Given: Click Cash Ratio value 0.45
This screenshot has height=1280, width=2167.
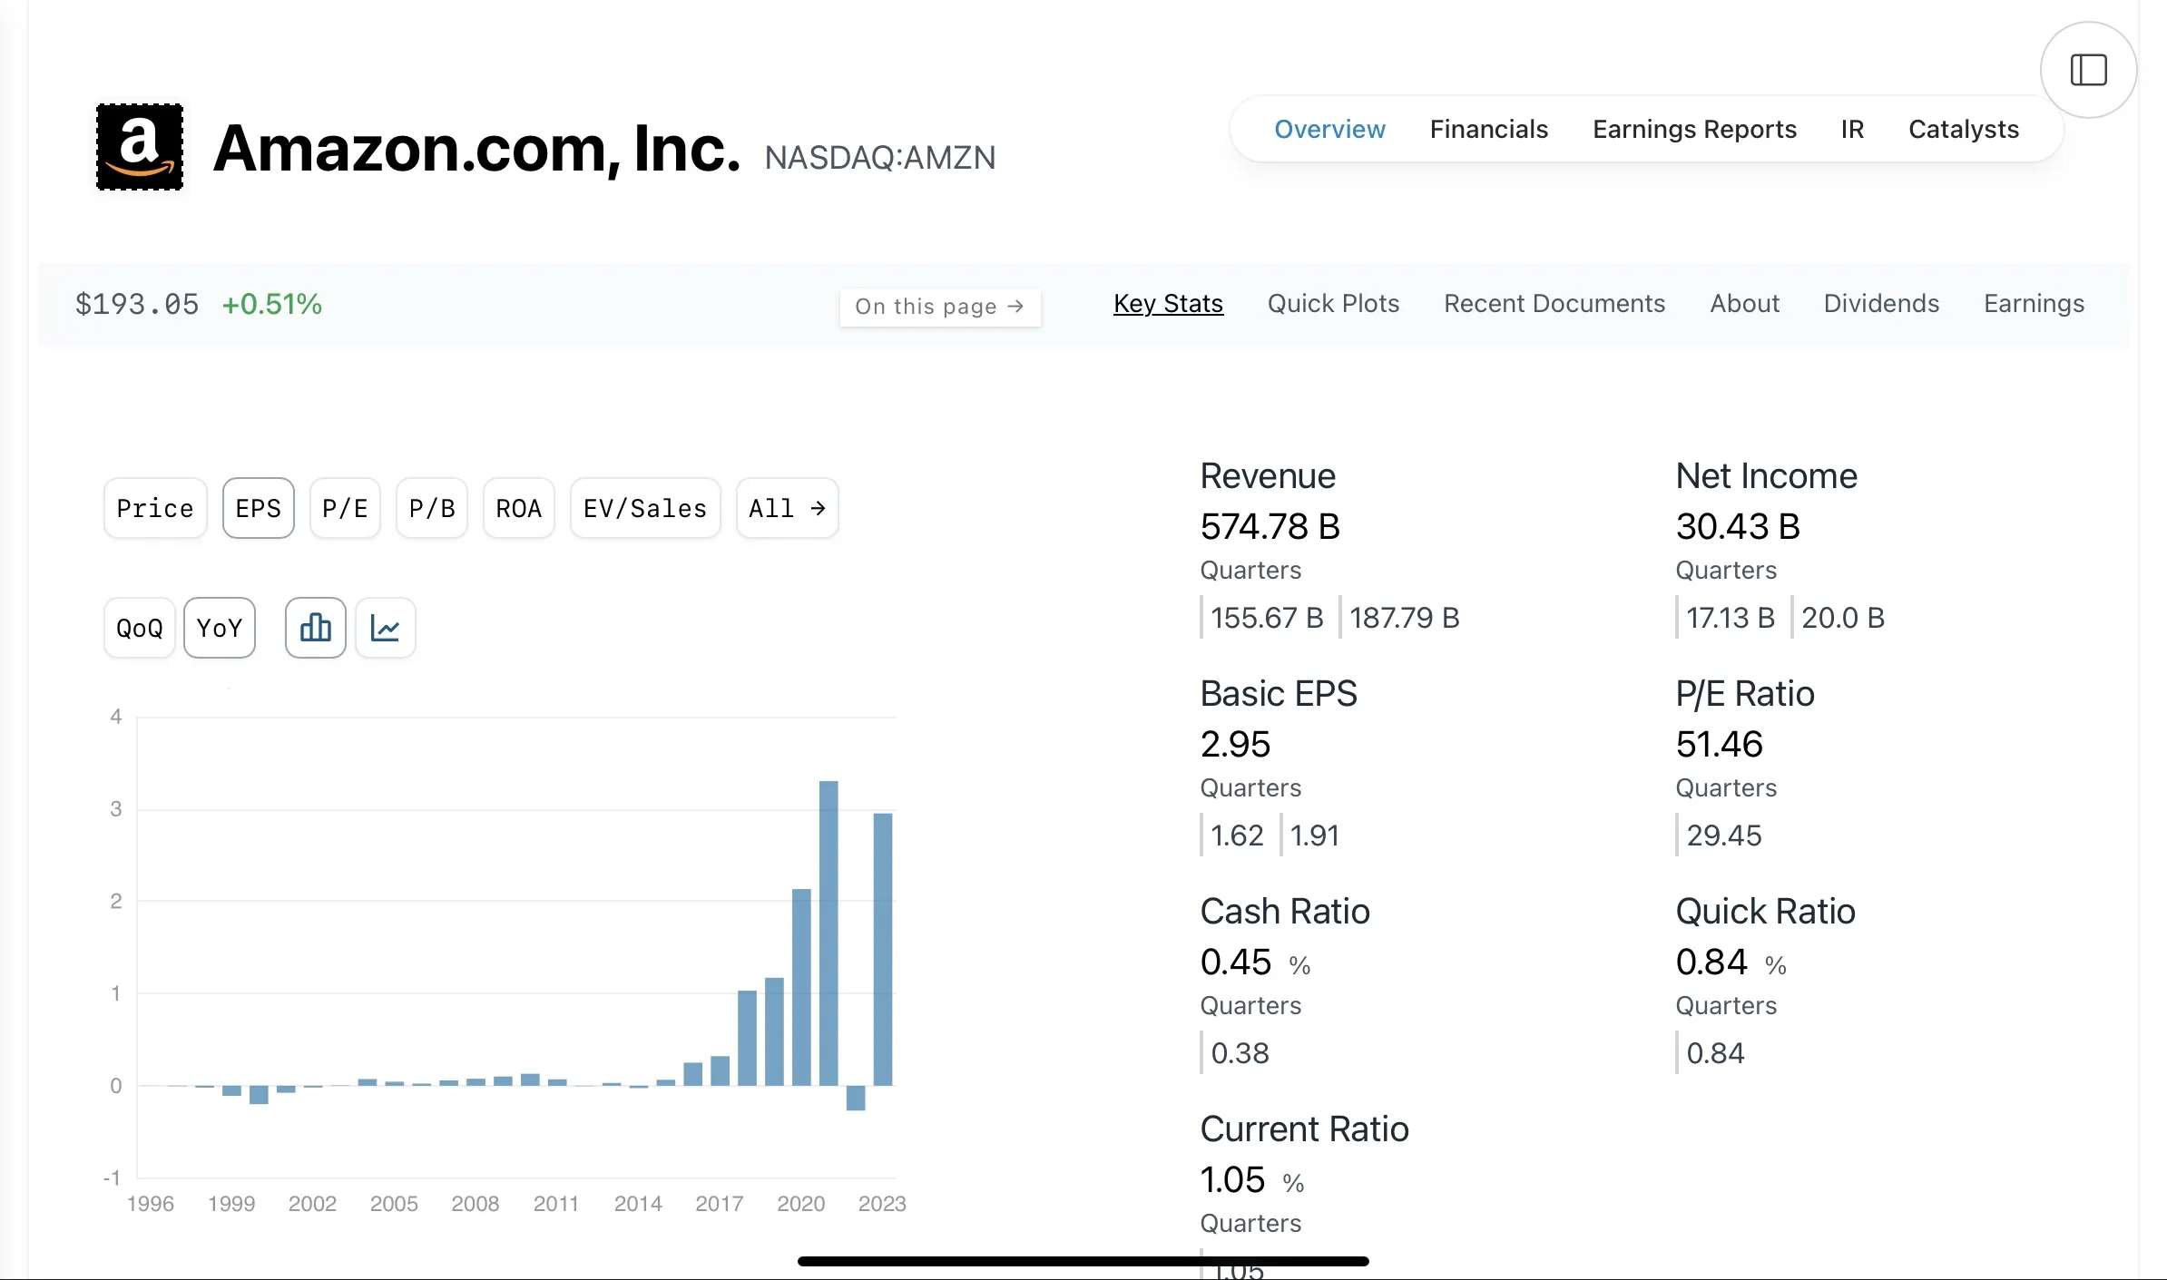Looking at the screenshot, I should 1236,962.
